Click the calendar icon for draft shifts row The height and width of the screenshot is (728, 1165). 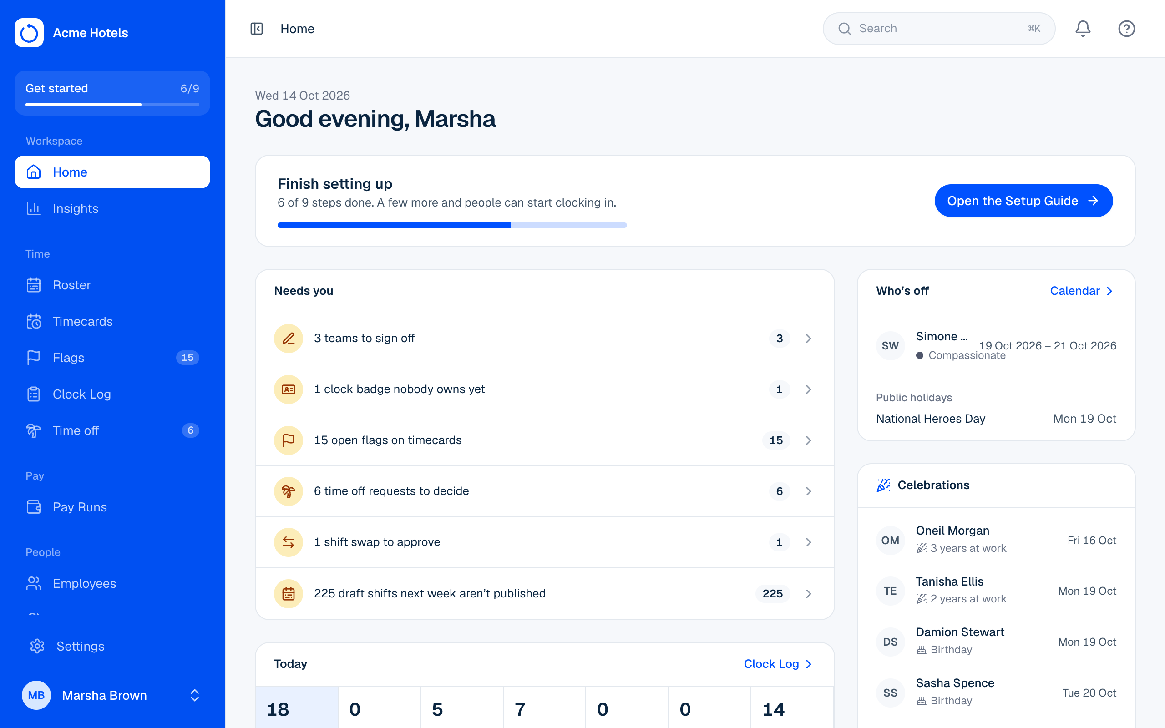point(289,594)
